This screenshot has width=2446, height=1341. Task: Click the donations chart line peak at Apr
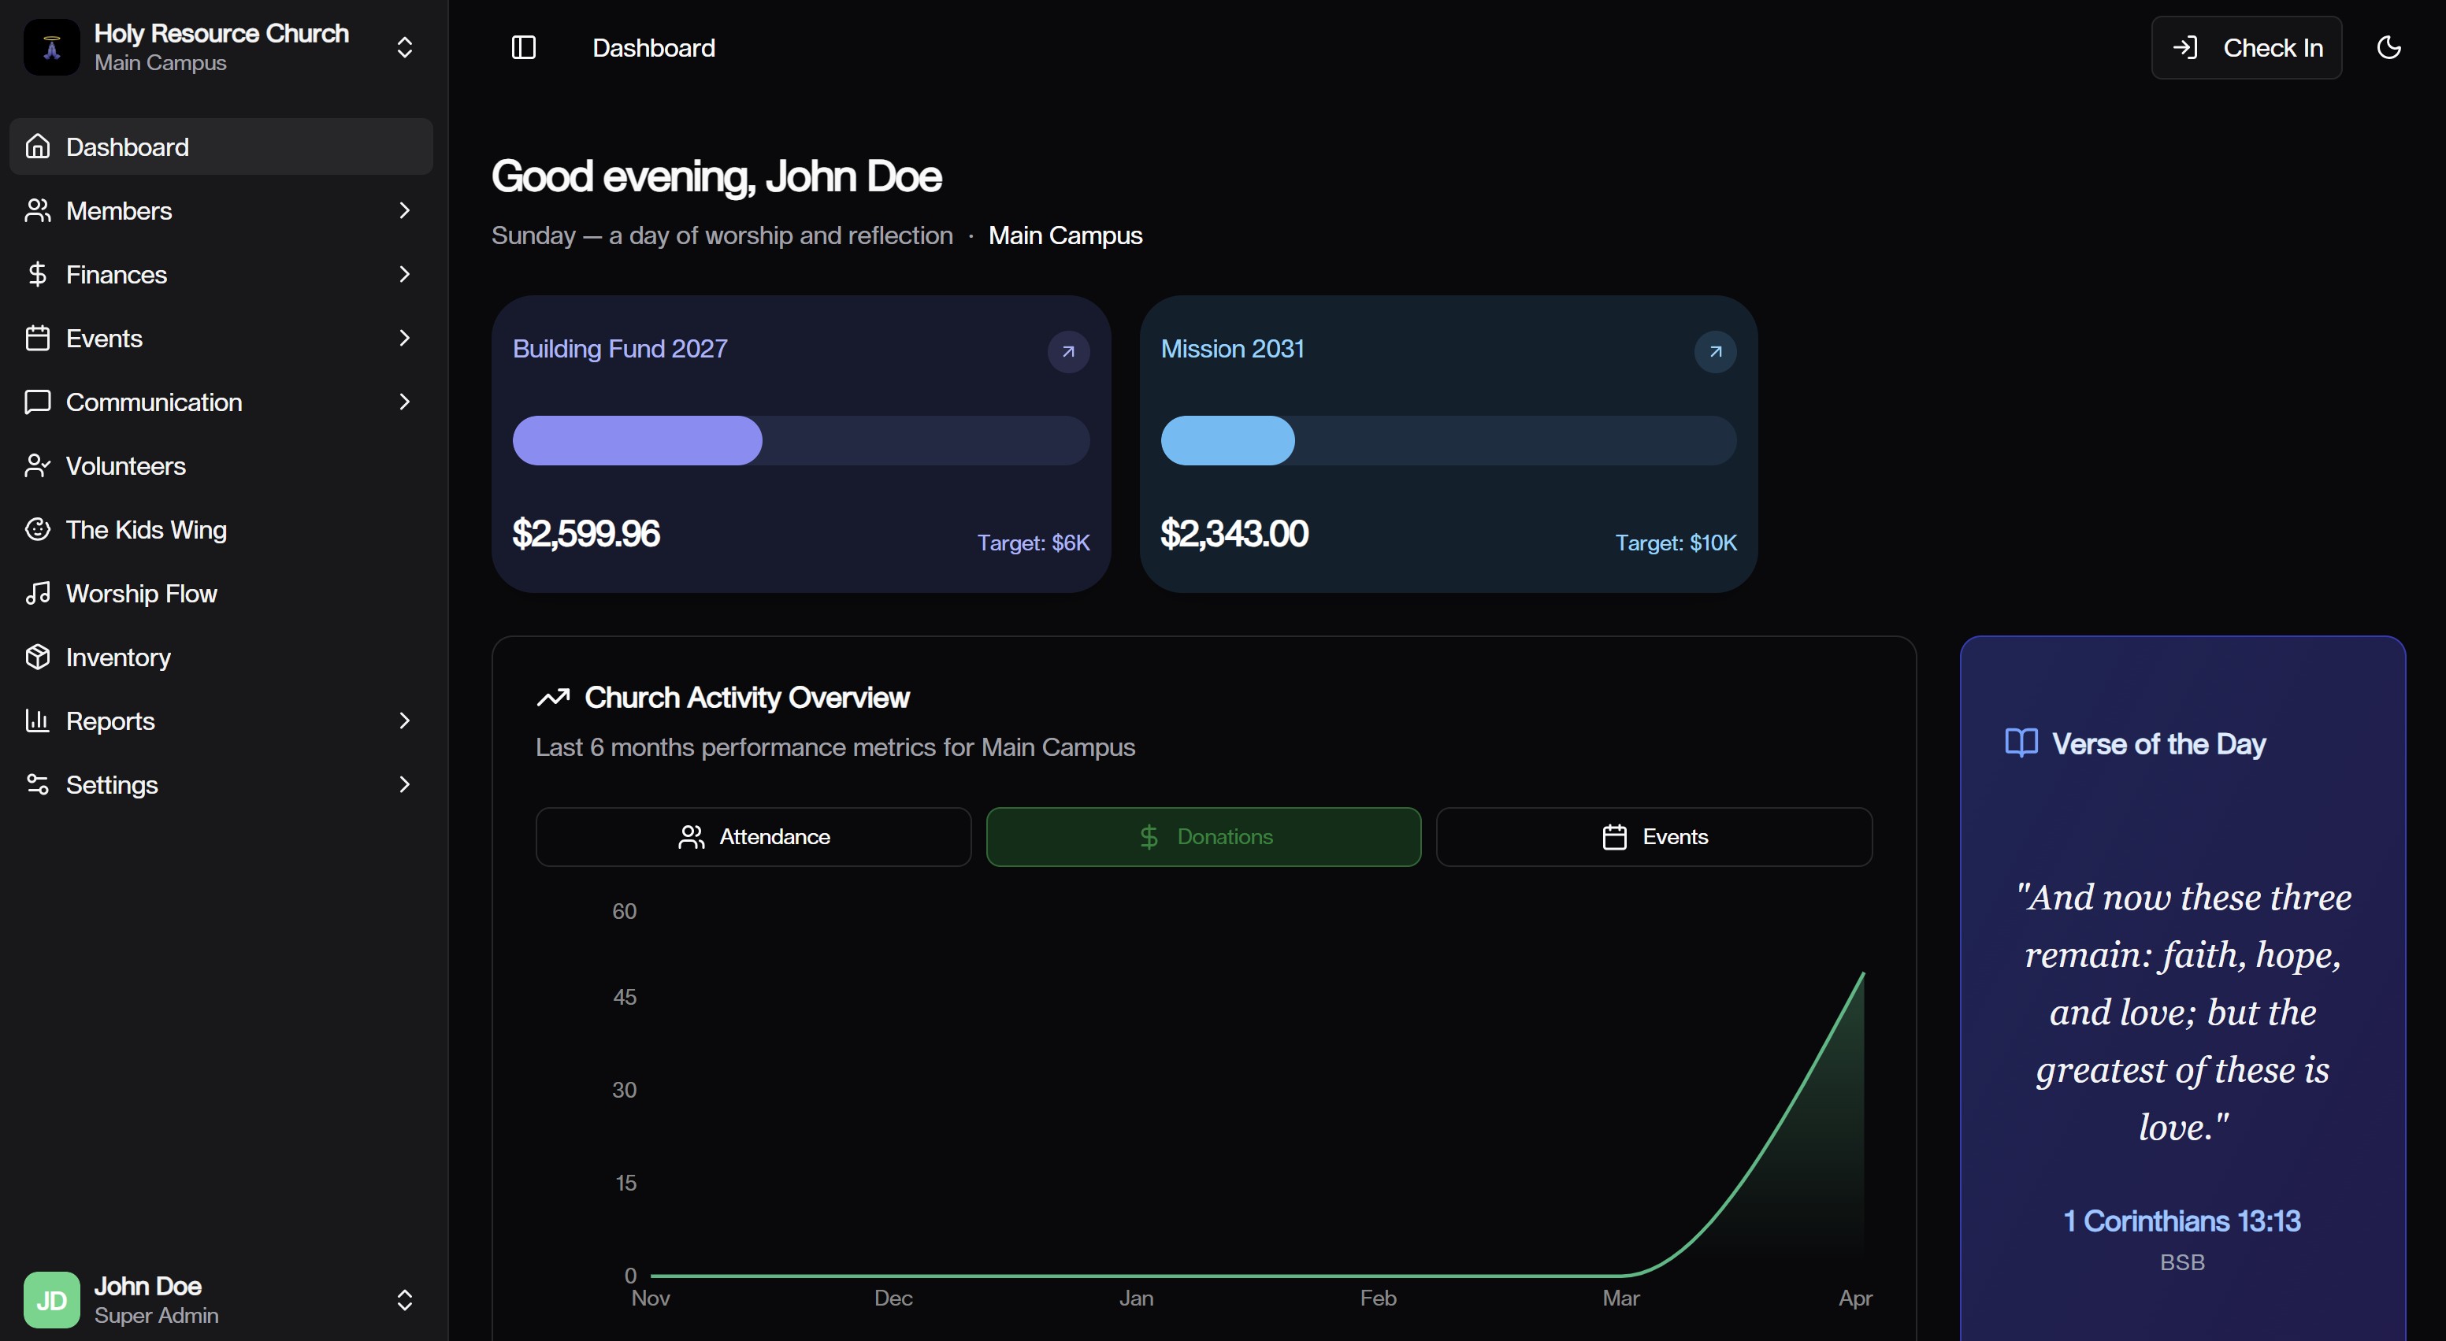pyautogui.click(x=1863, y=974)
